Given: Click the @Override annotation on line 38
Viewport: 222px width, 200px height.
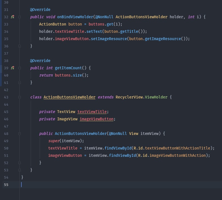Looking at the screenshot, I should click(40, 61).
